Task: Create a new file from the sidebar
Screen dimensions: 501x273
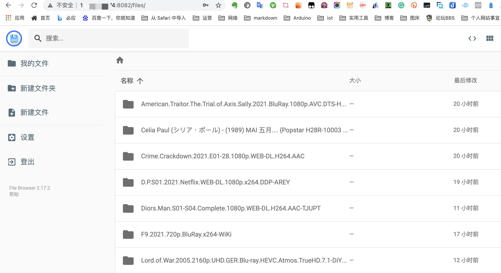Action: 34,112
